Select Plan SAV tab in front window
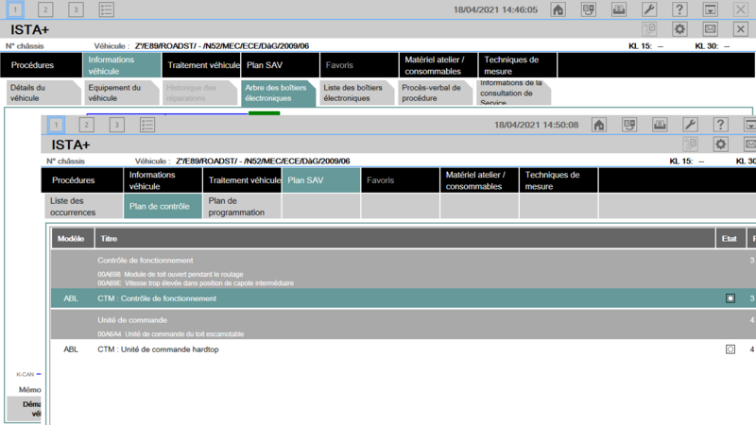The height and width of the screenshot is (425, 756). (321, 180)
